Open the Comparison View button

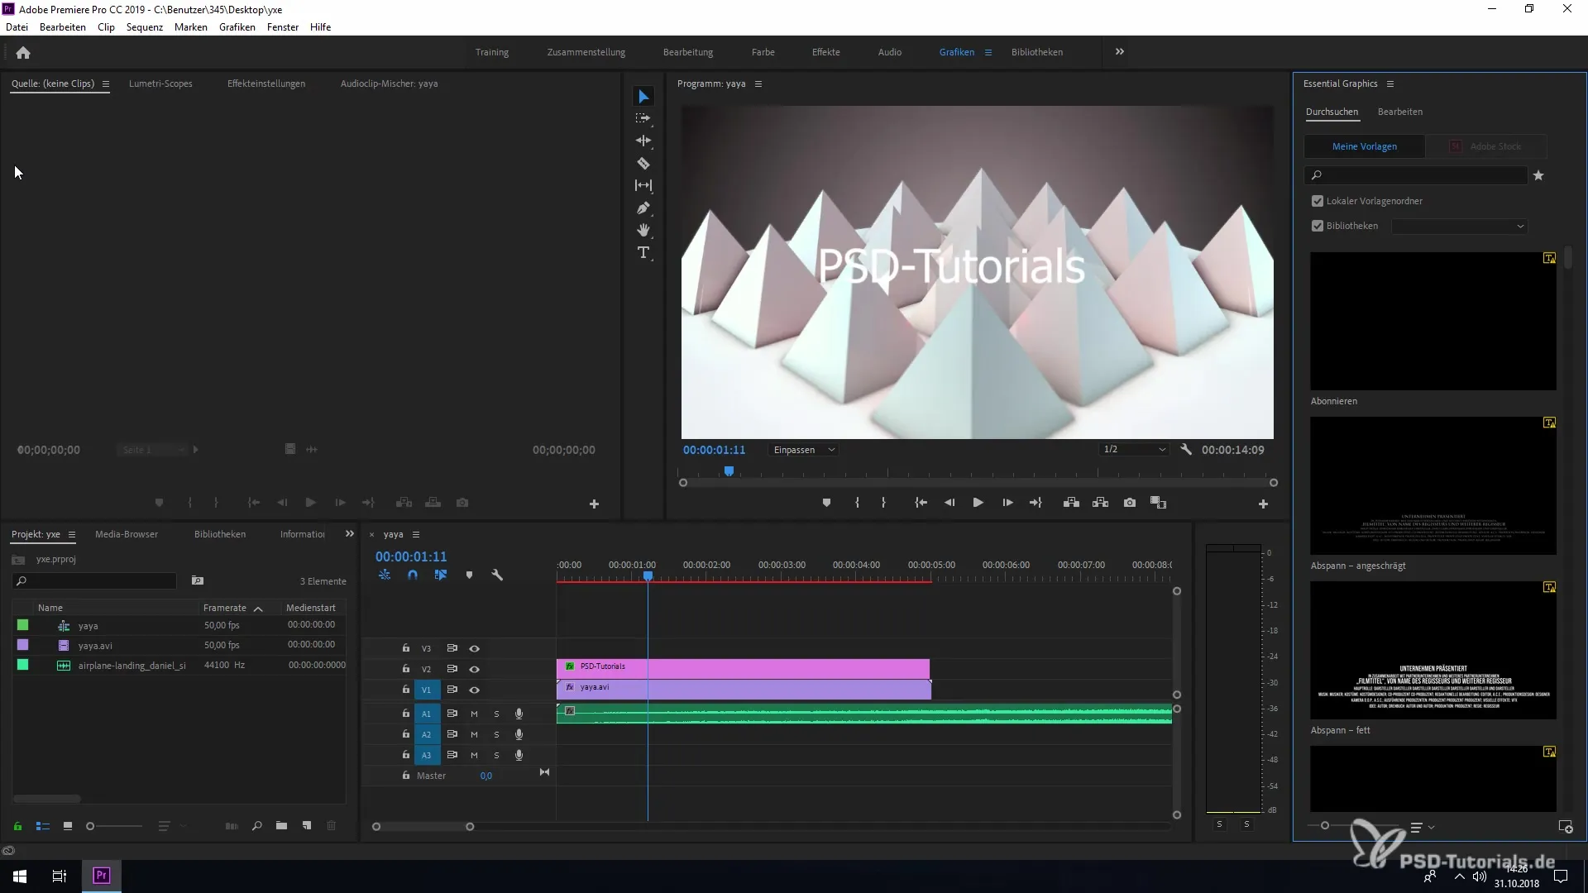[x=1159, y=503]
